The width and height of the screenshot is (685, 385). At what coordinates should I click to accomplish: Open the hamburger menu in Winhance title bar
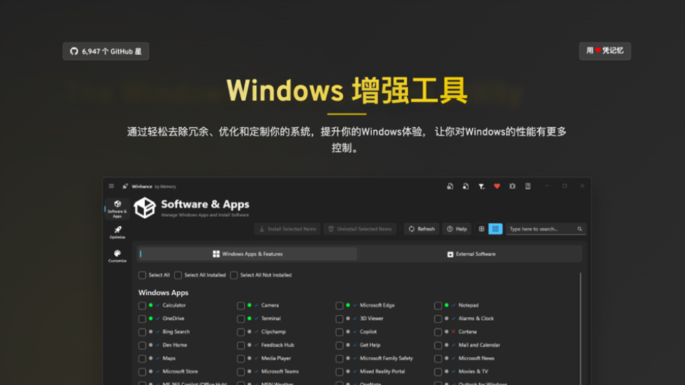pos(111,186)
